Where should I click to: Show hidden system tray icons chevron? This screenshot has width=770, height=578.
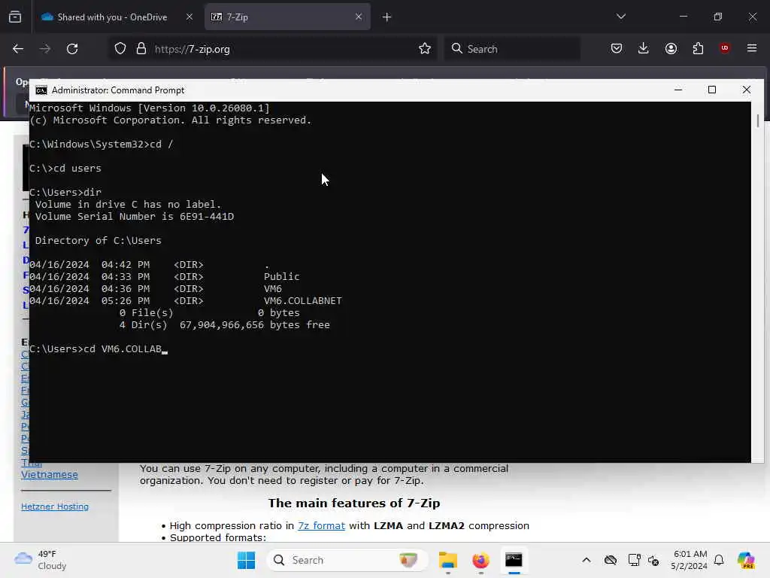click(x=587, y=560)
